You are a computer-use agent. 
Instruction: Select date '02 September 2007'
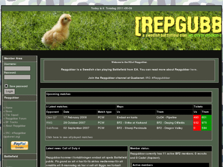point(76,128)
